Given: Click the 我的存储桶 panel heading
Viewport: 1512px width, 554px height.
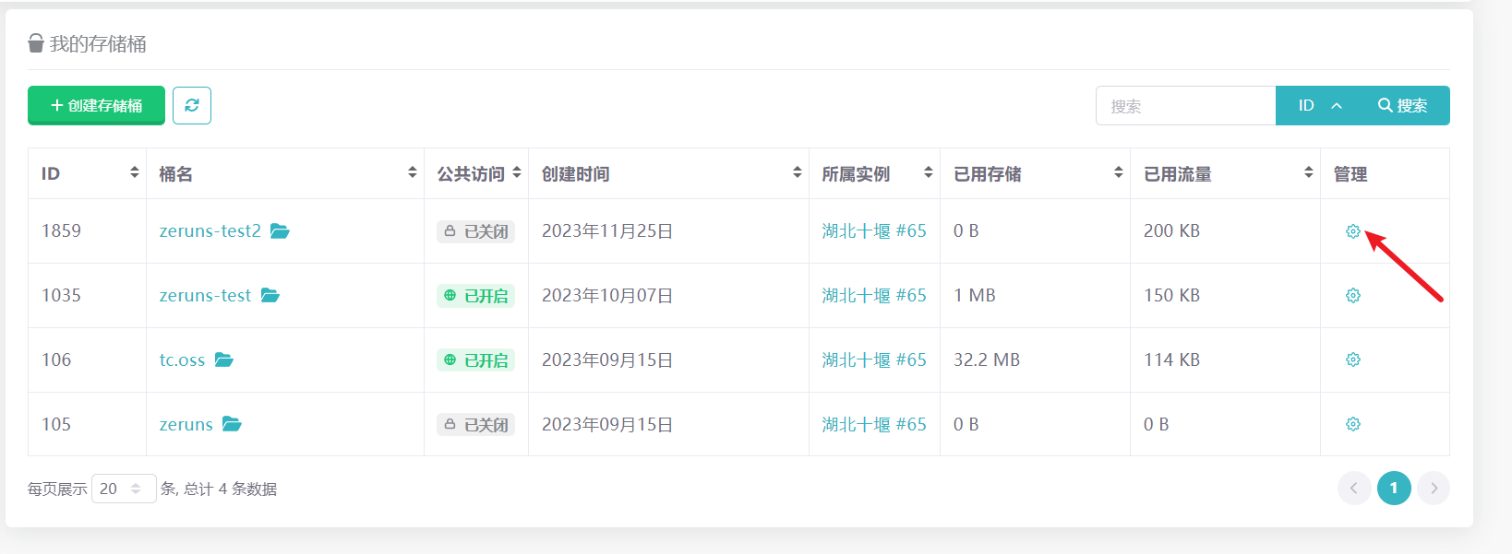Looking at the screenshot, I should pyautogui.click(x=87, y=43).
